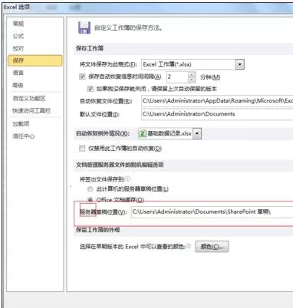293x308 pixels.
Task: Open the 语言 options category
Action: pyautogui.click(x=18, y=73)
